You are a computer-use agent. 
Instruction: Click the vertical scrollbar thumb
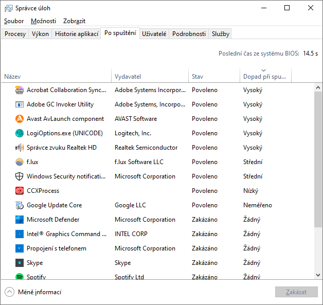[318, 159]
